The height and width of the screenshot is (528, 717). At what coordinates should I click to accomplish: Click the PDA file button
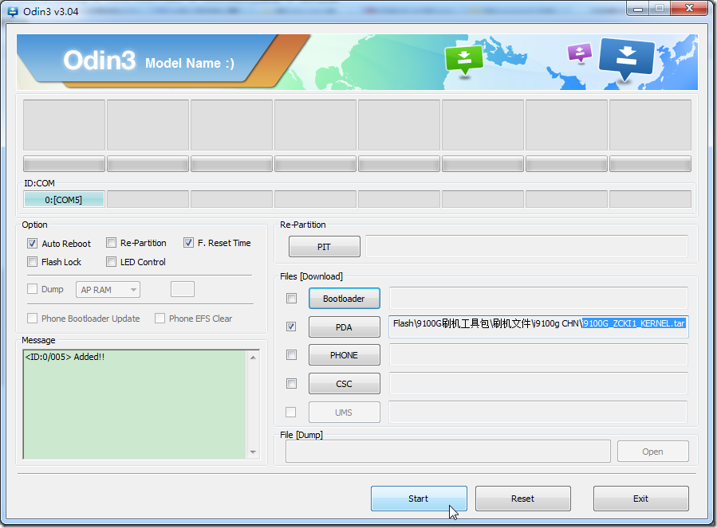(345, 327)
